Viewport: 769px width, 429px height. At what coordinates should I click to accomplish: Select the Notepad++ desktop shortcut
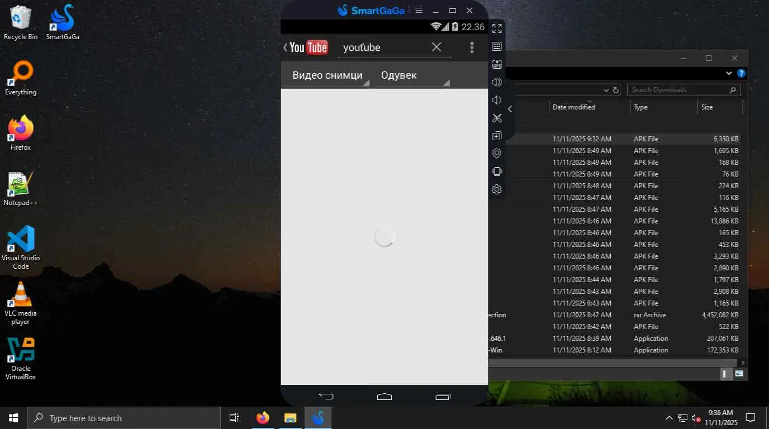(21, 189)
